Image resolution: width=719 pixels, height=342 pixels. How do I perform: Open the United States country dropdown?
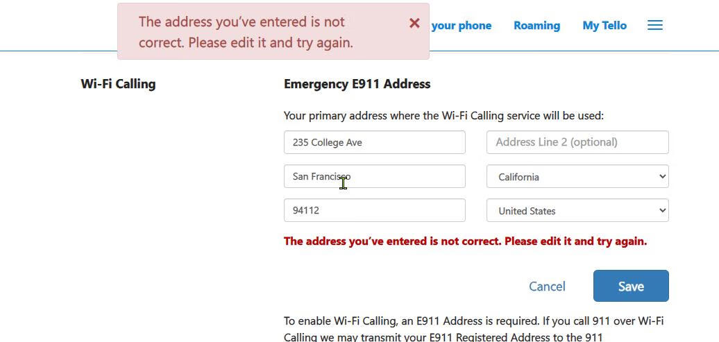[577, 210]
